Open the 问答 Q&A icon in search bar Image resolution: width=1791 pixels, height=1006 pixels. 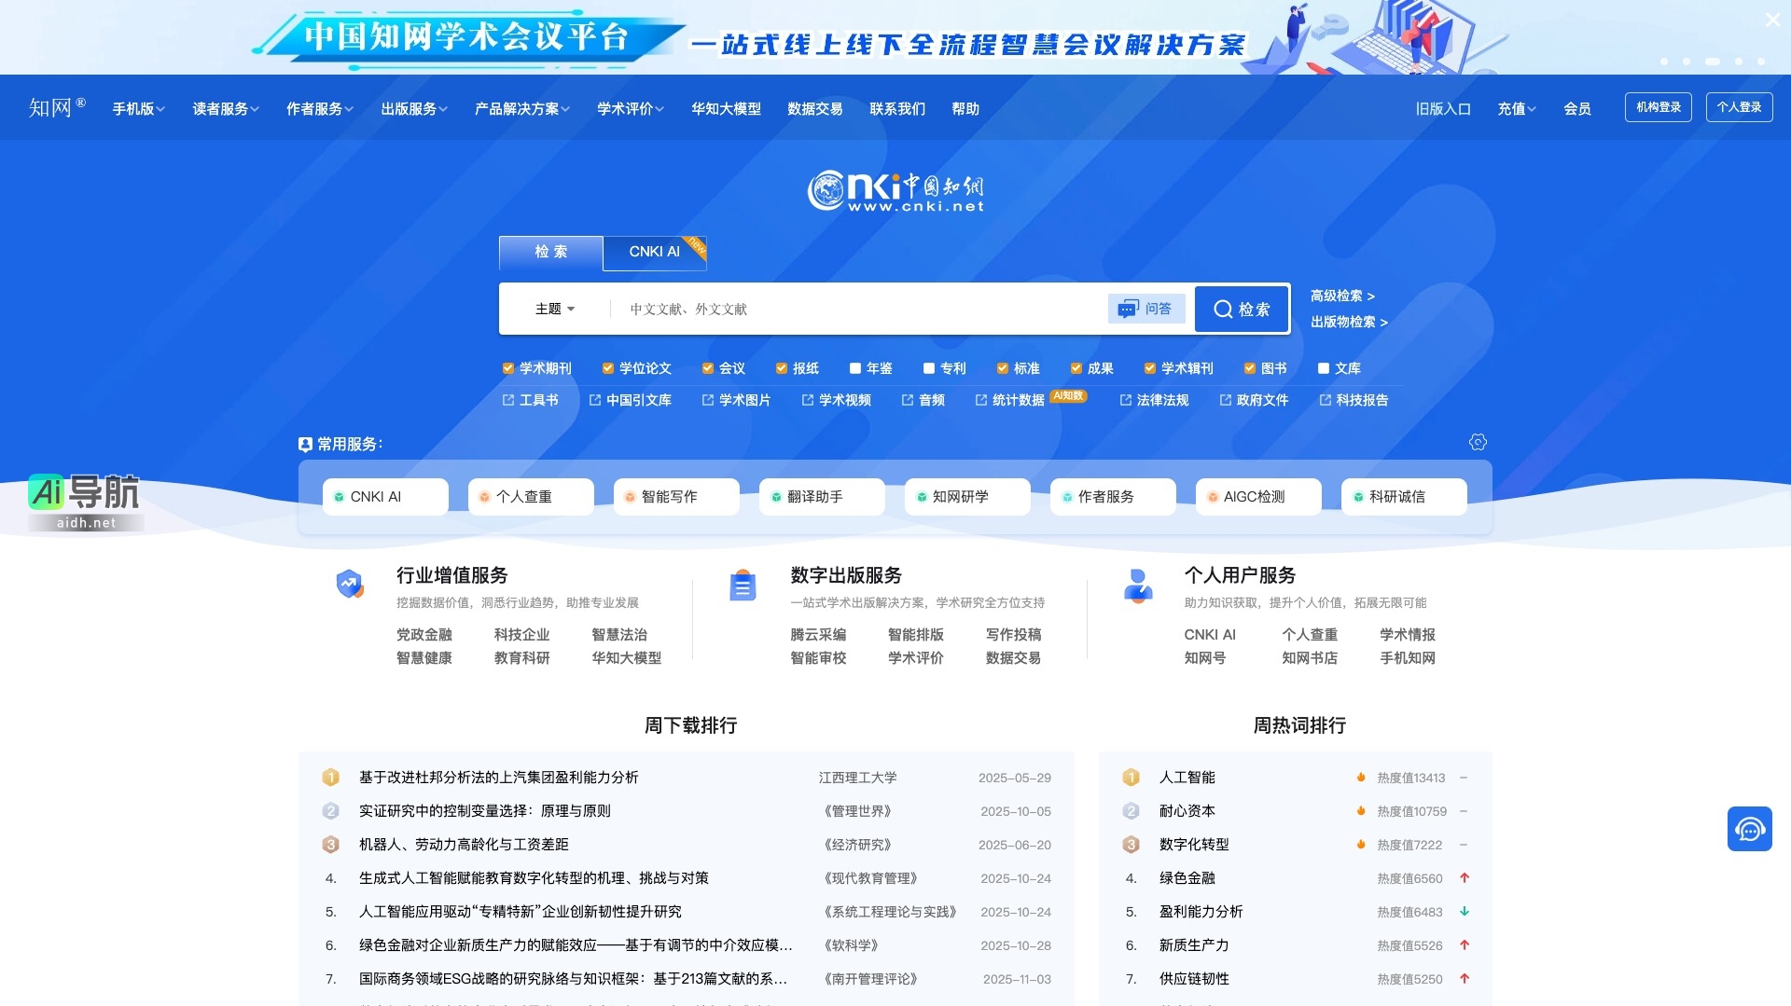tap(1145, 308)
